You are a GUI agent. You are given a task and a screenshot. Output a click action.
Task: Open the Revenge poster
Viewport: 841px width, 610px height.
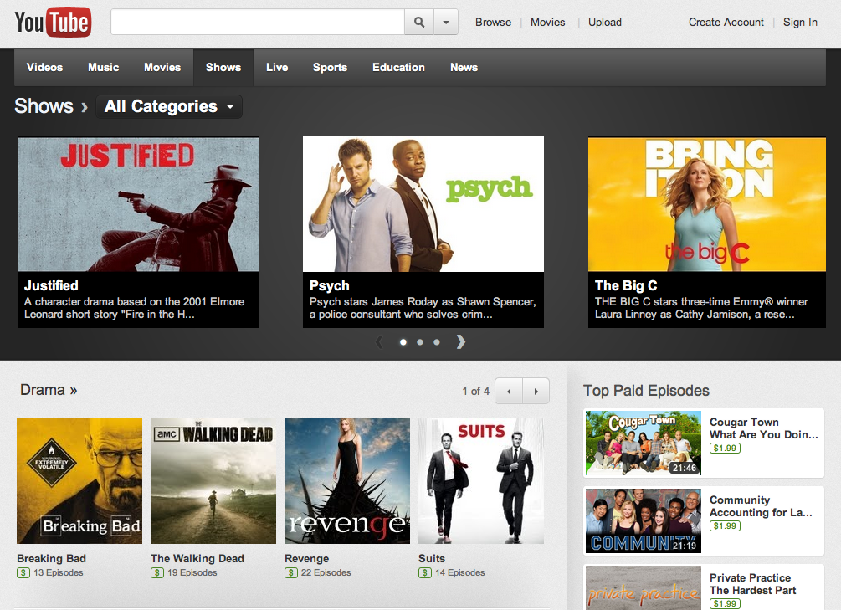coord(347,481)
